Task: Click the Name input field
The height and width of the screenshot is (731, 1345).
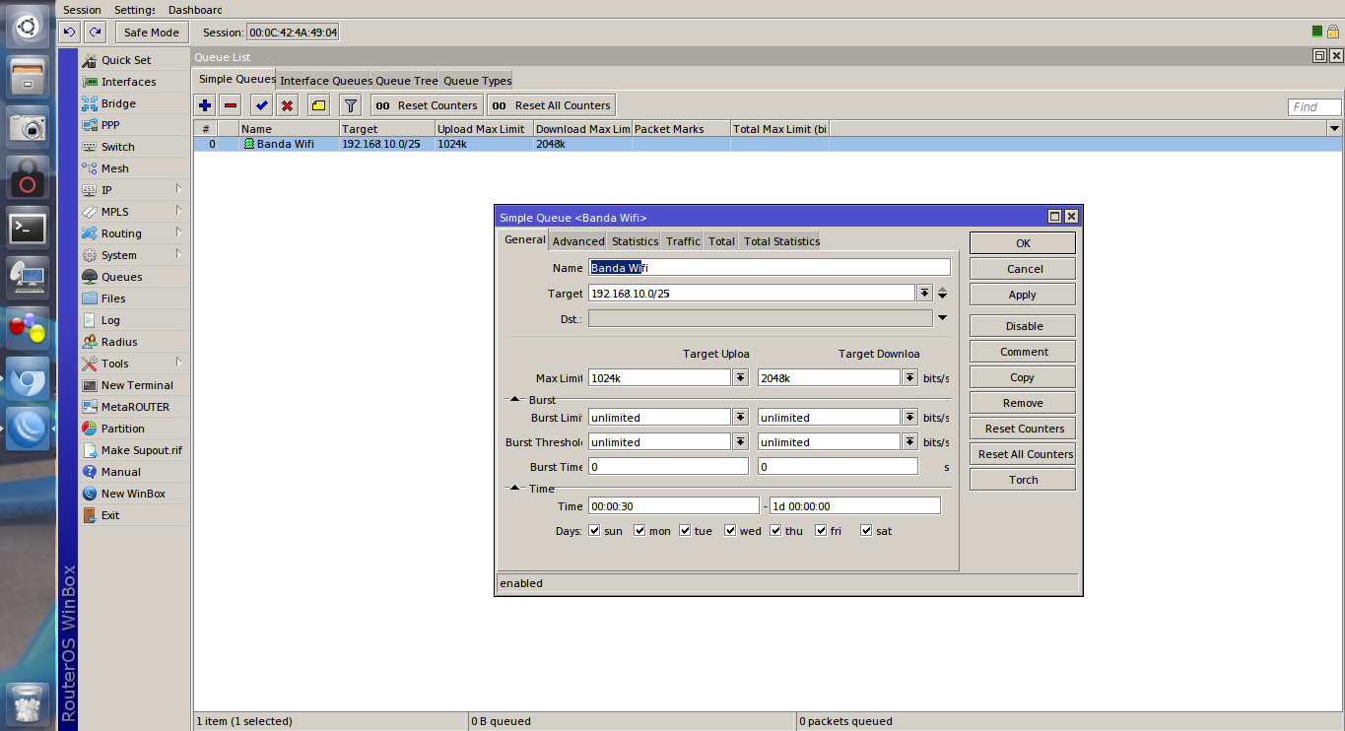Action: coord(769,268)
